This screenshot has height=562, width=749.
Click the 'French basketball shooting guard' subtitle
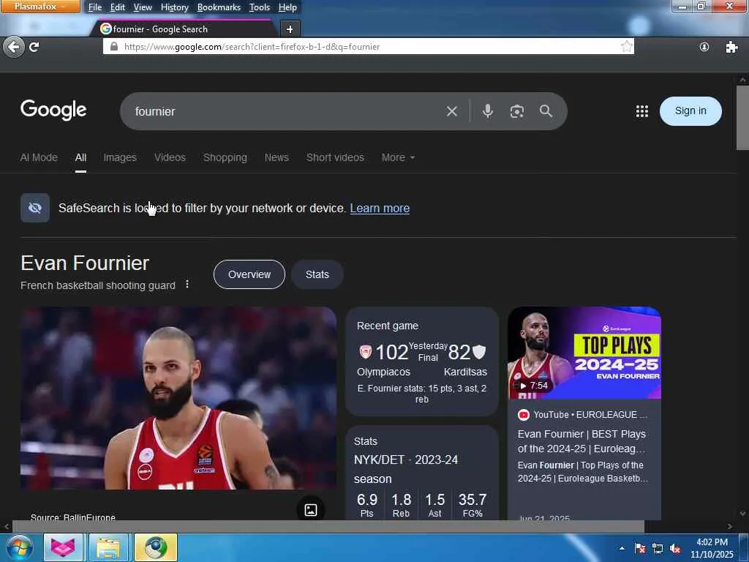[x=98, y=285]
